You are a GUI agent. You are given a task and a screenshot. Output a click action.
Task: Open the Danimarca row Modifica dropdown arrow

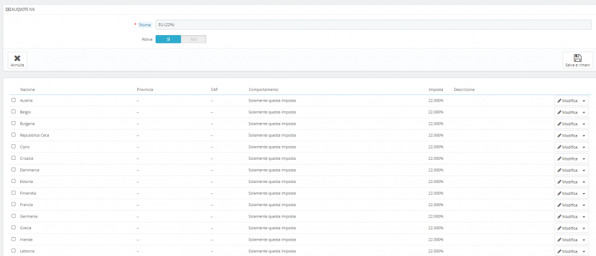[584, 170]
